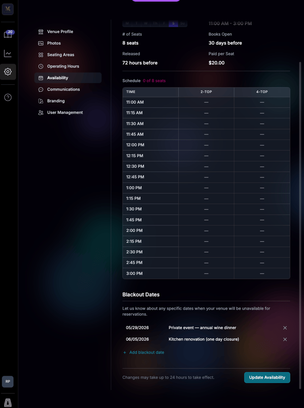Screen dimensions: 304x408
Task: Select the 2-TOP cell for 11:00 AM
Action: coord(206,102)
